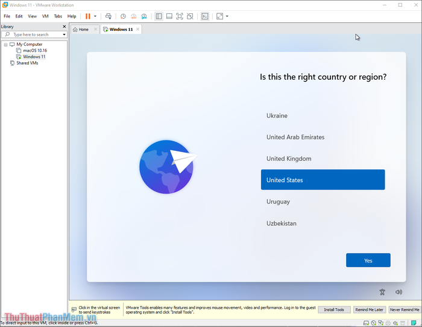Close the Windows 11 tab
This screenshot has width=422, height=327.
click(x=138, y=29)
